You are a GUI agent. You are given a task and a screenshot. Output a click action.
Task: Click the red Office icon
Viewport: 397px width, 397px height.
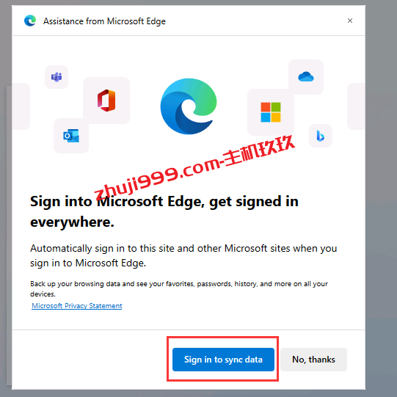tap(106, 101)
